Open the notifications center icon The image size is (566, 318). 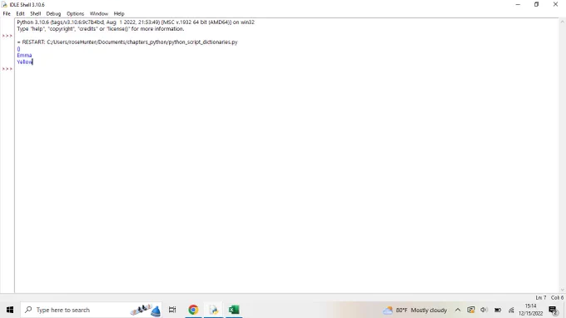(553, 310)
